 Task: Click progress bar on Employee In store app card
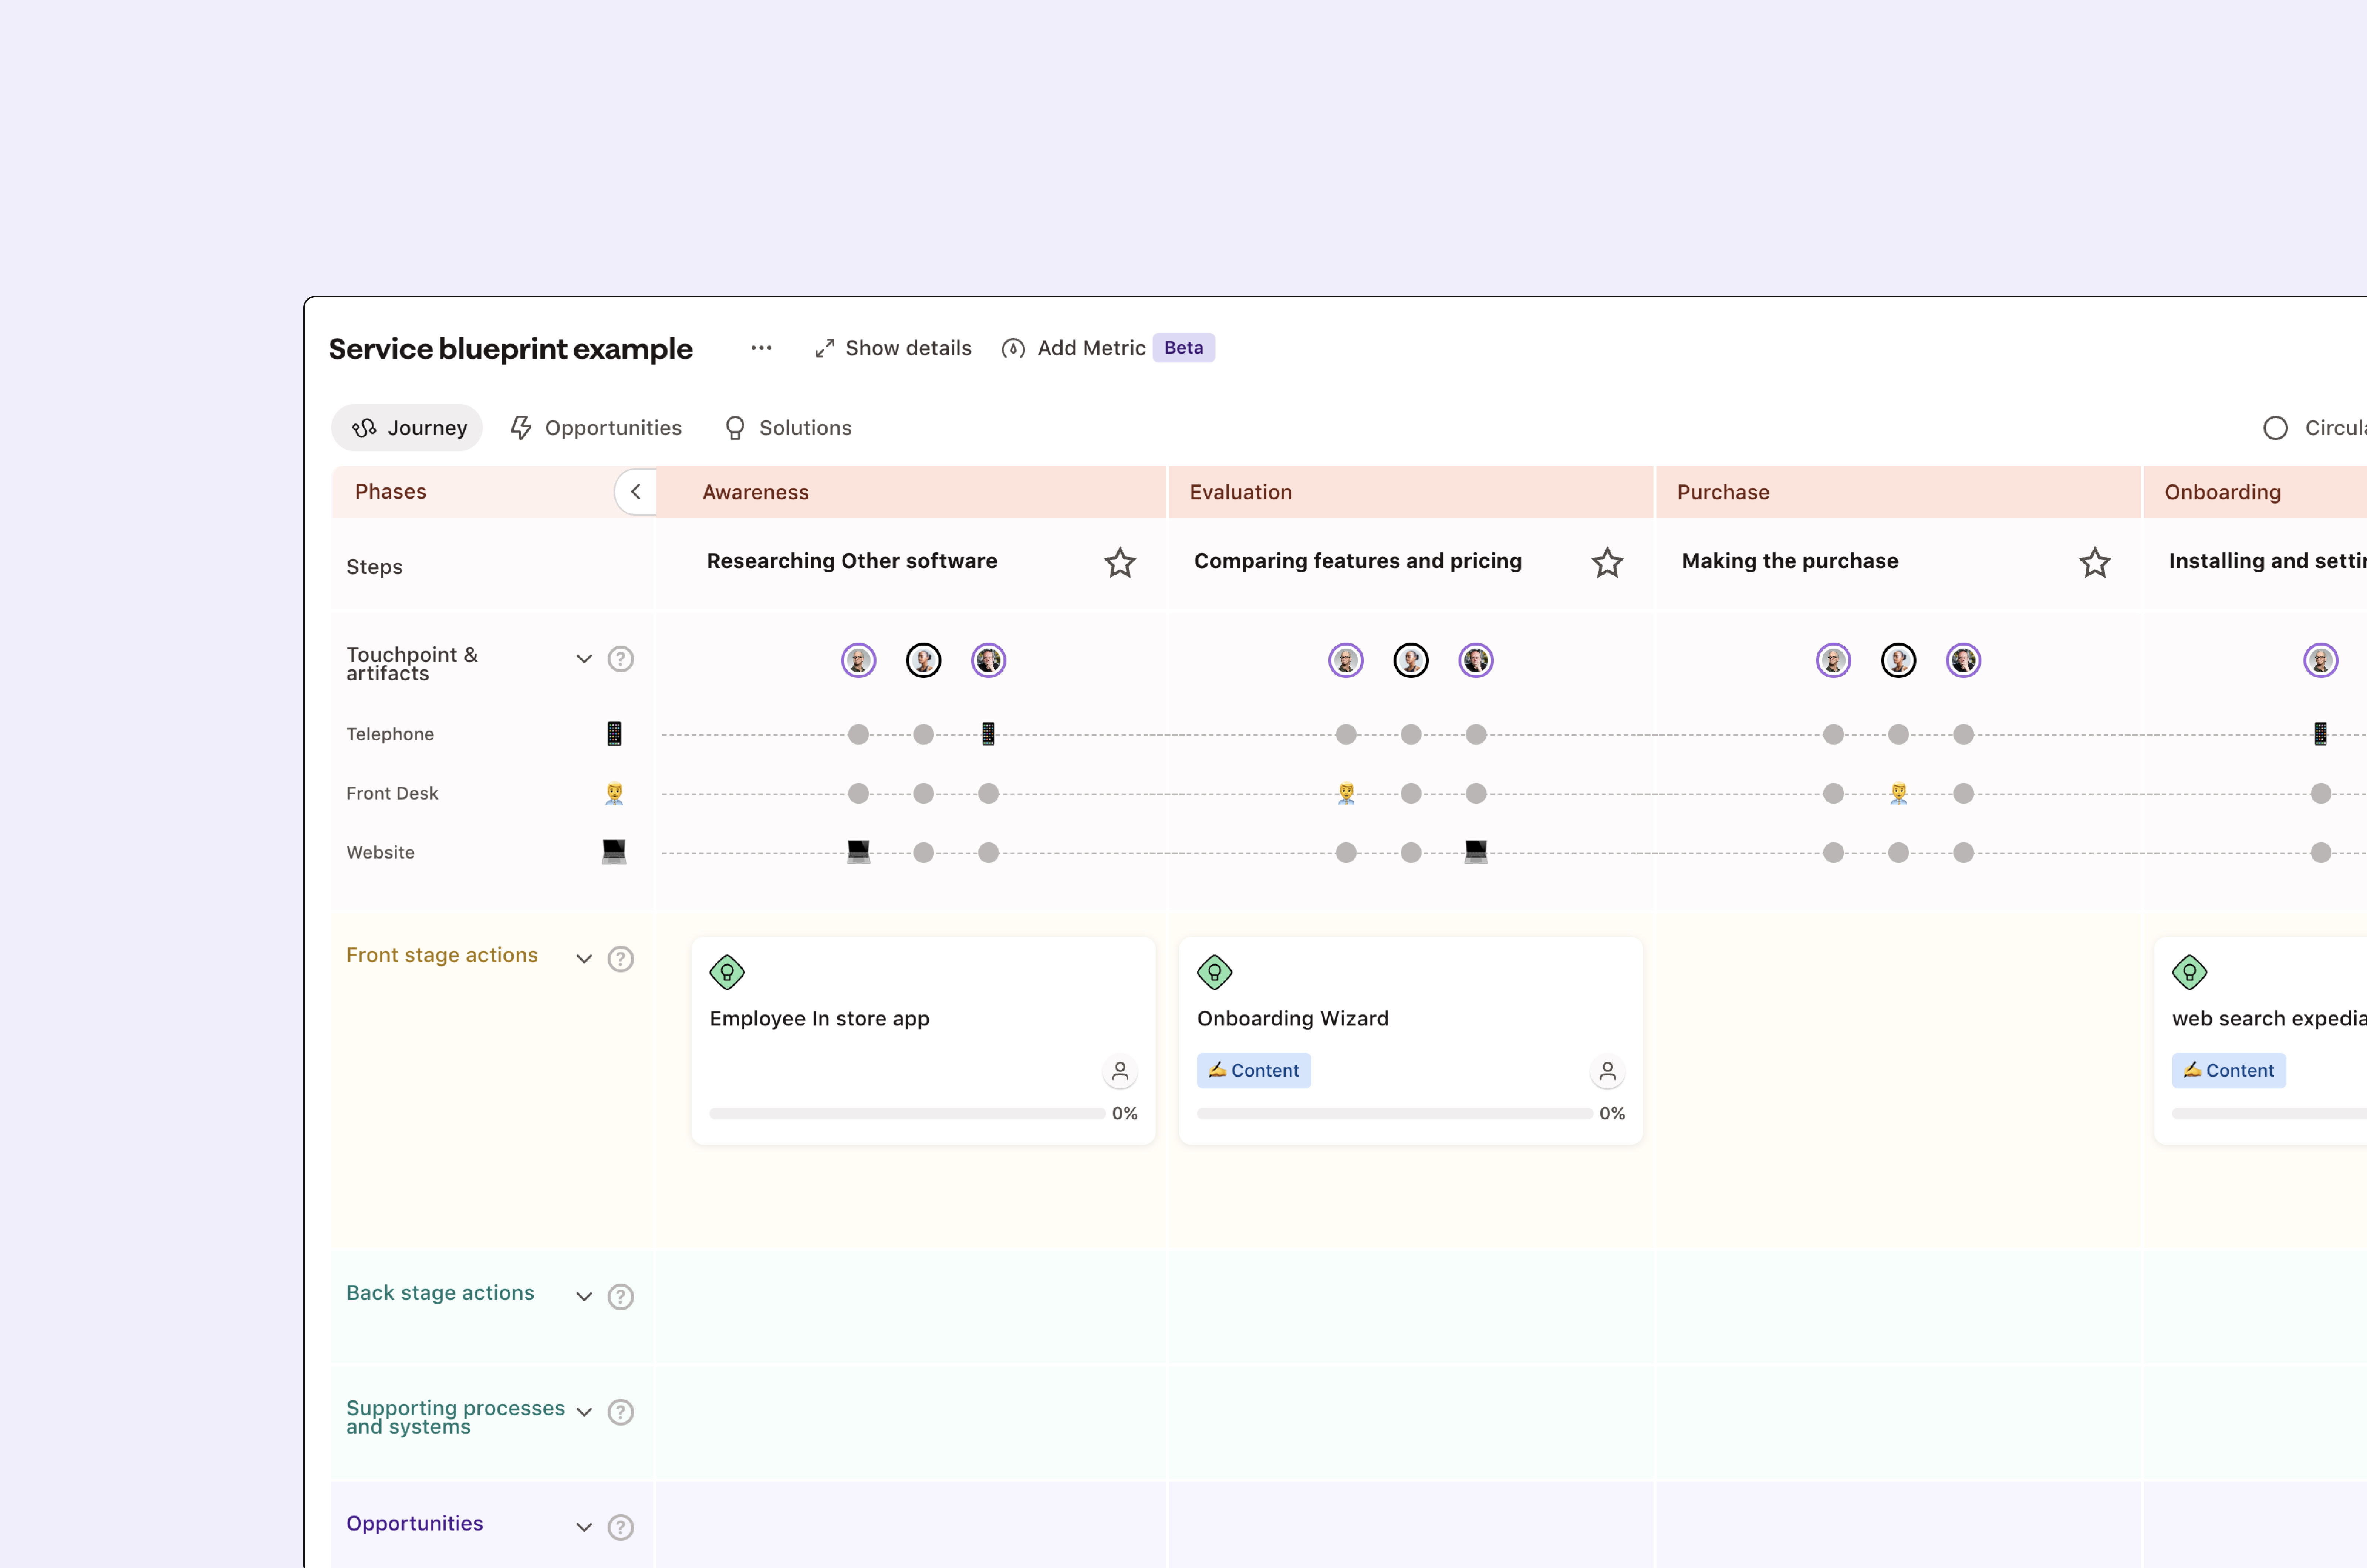tap(906, 1113)
